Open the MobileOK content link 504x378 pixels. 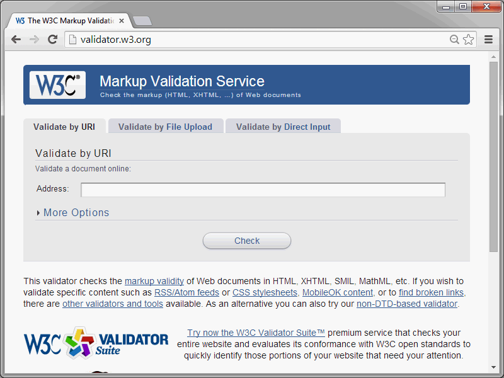[x=338, y=292]
